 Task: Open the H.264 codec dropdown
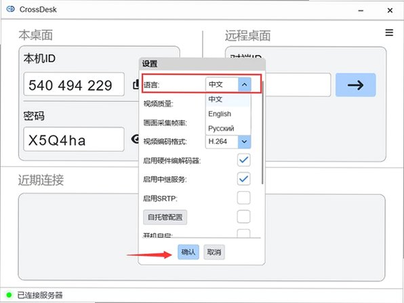(x=244, y=142)
